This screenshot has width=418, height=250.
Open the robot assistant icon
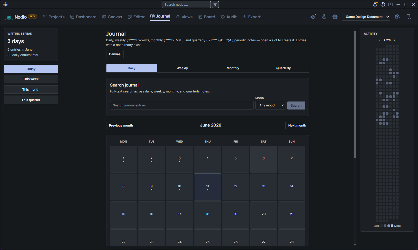335,17
